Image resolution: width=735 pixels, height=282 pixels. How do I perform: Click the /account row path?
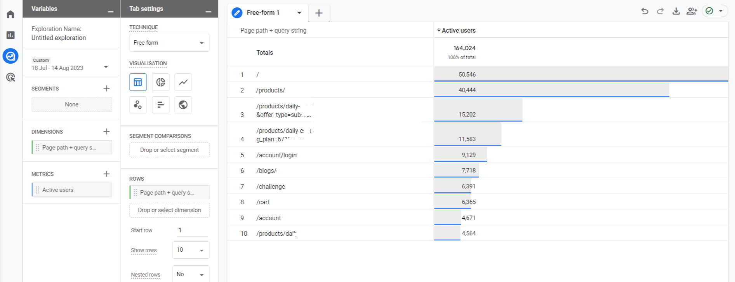click(x=268, y=218)
